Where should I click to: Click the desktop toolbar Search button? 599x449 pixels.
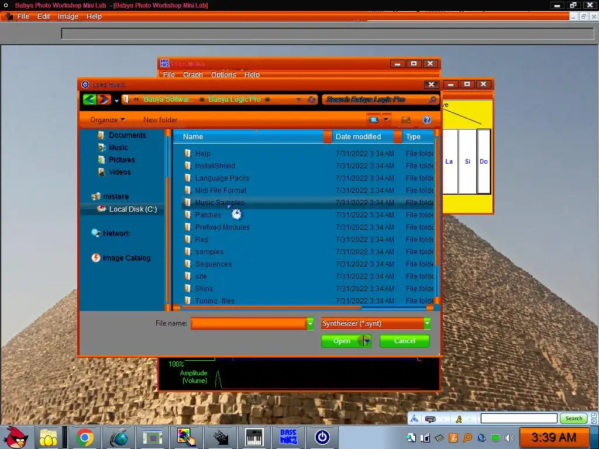[x=574, y=419]
